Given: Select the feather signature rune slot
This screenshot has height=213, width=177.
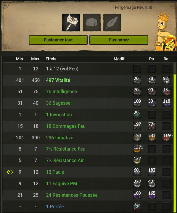Looking at the screenshot, I should (112, 22).
